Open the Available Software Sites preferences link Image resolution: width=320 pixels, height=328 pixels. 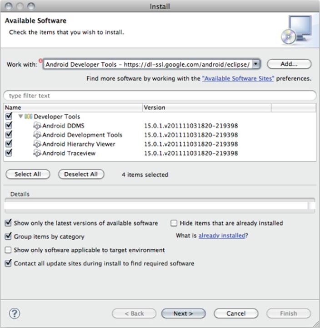[238, 78]
